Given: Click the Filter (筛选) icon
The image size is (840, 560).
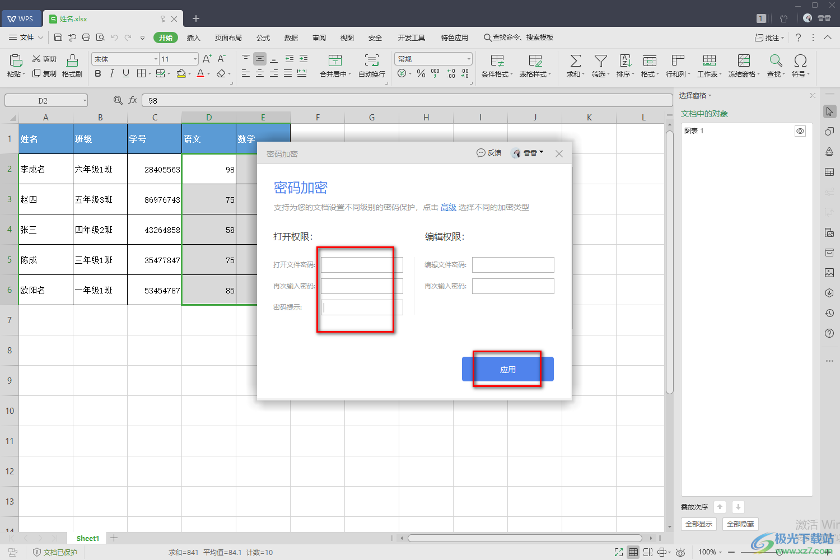Looking at the screenshot, I should pyautogui.click(x=600, y=60).
